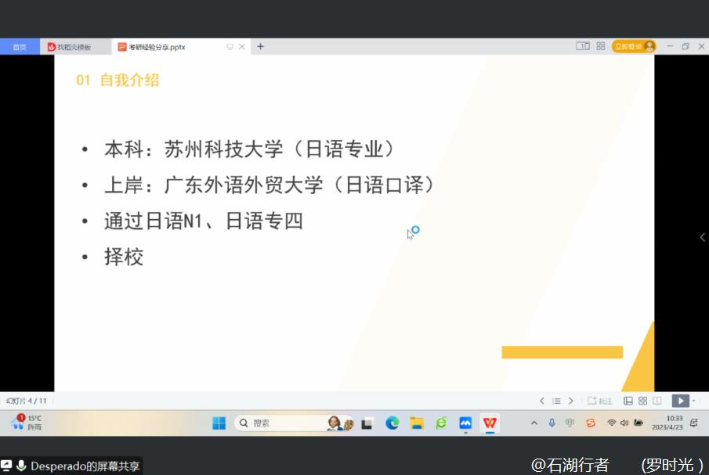709x475 pixels.
Task: Expand the right side panel chevron
Action: tap(702, 237)
